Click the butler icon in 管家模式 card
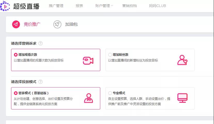Screen dimensions: 214x124 pyautogui.click(x=89, y=98)
